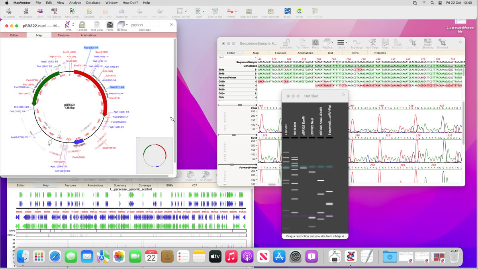Toggle the G05b row direction triangle

pyautogui.click(x=256, y=82)
